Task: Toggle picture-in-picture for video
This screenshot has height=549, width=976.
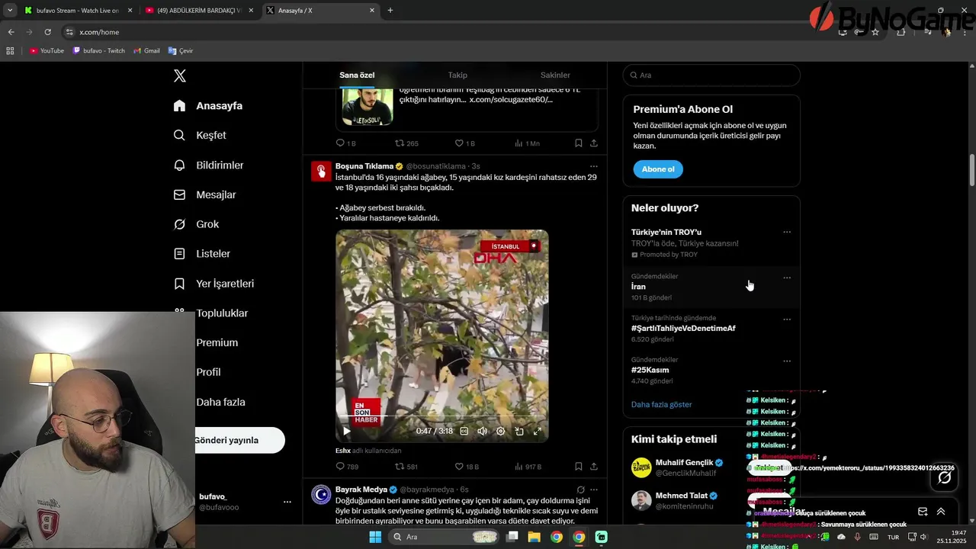Action: tap(518, 431)
